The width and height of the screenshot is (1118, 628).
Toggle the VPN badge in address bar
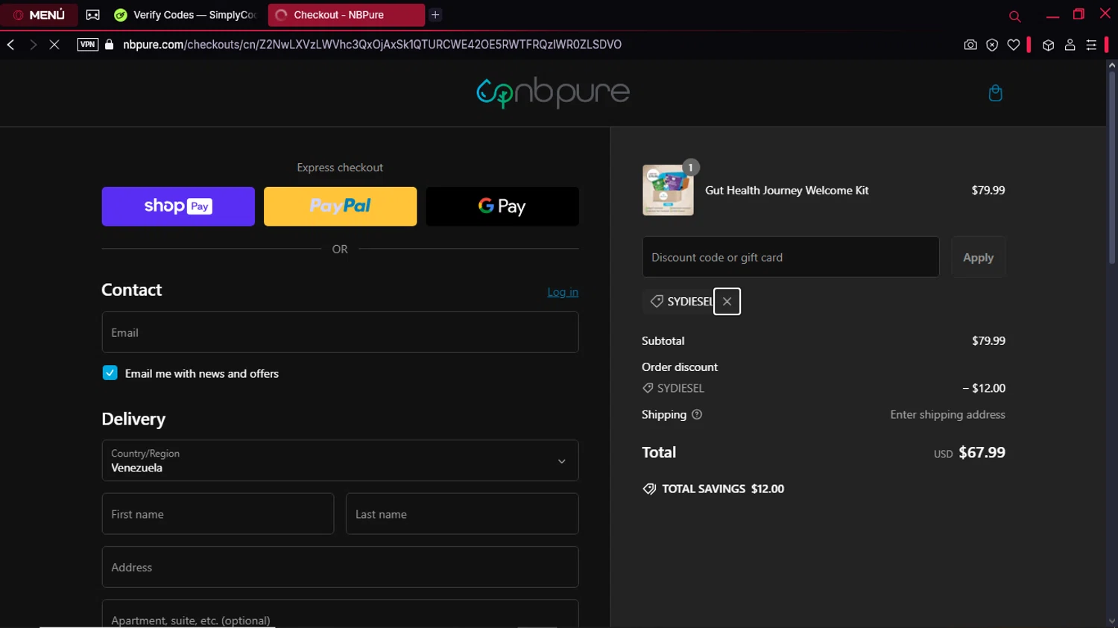88,45
